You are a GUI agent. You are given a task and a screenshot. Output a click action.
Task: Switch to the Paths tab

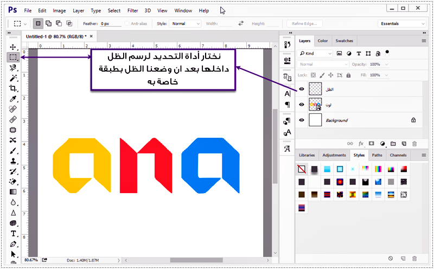click(377, 155)
